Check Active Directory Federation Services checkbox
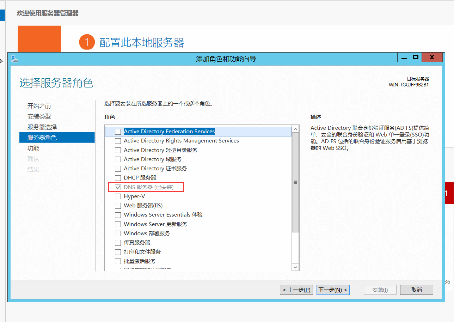 (118, 132)
